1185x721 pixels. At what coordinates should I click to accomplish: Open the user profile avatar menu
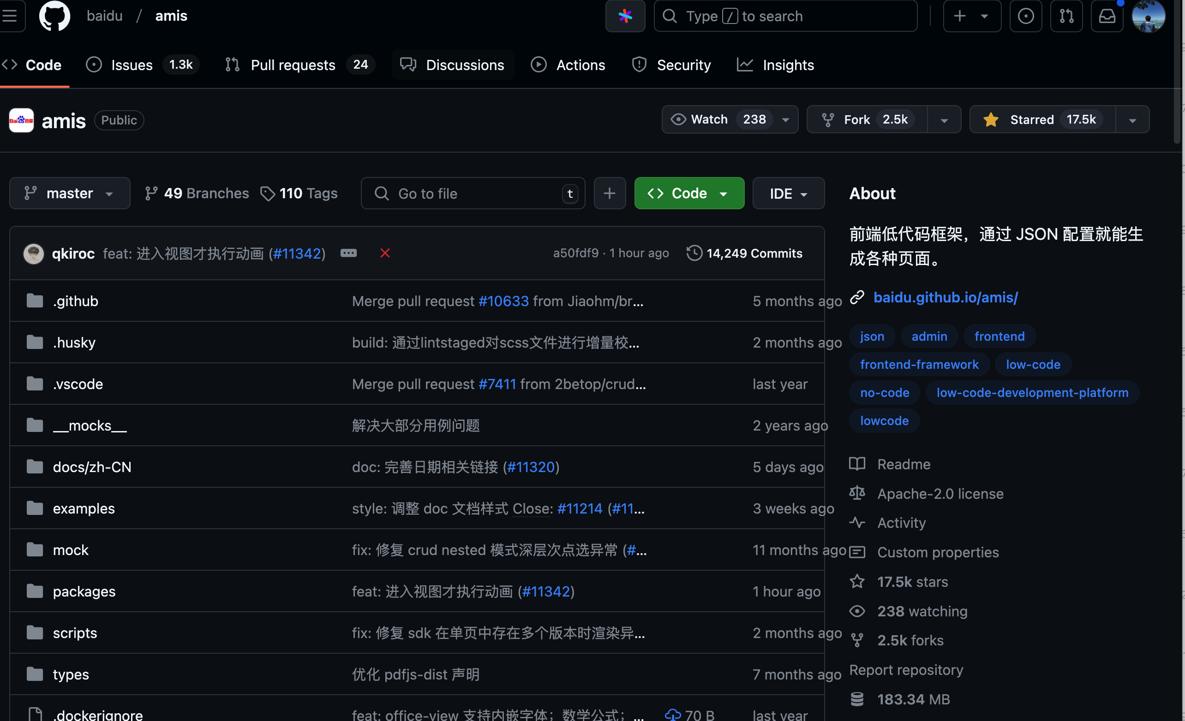1149,16
